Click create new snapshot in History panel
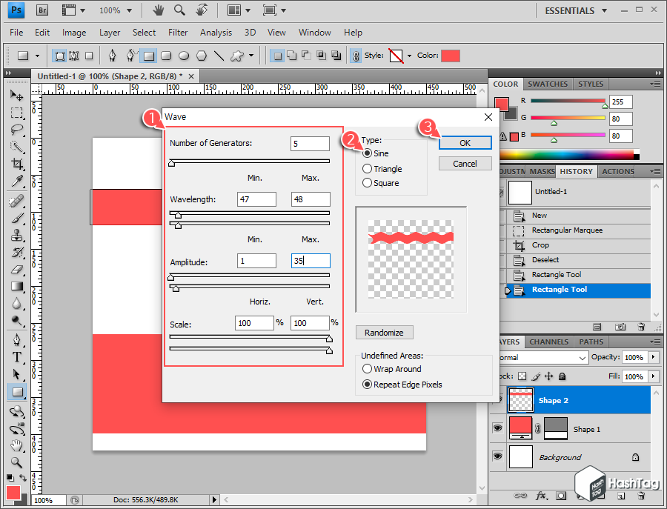 [x=620, y=327]
